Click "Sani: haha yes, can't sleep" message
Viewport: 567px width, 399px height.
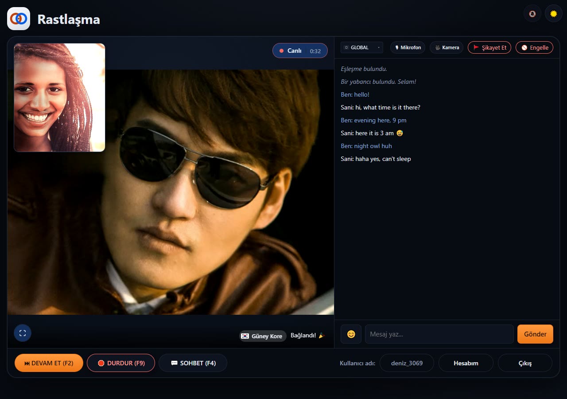(x=376, y=159)
